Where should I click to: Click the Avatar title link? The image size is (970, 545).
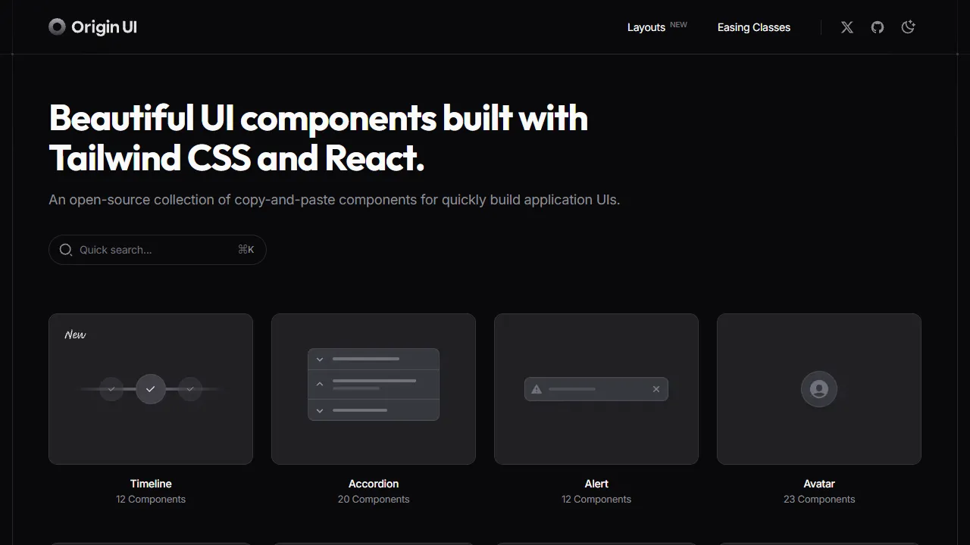(x=819, y=484)
